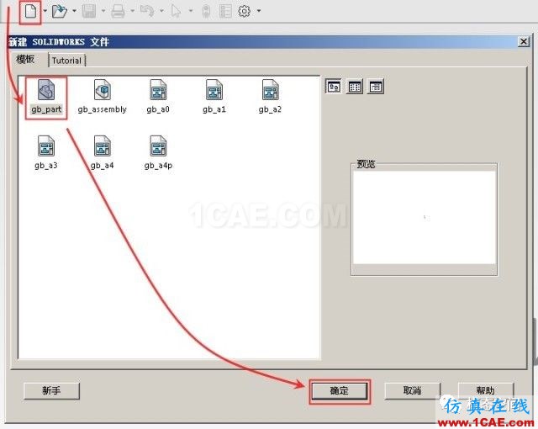Switch to large icons view
The height and width of the screenshot is (429, 538).
coord(333,87)
